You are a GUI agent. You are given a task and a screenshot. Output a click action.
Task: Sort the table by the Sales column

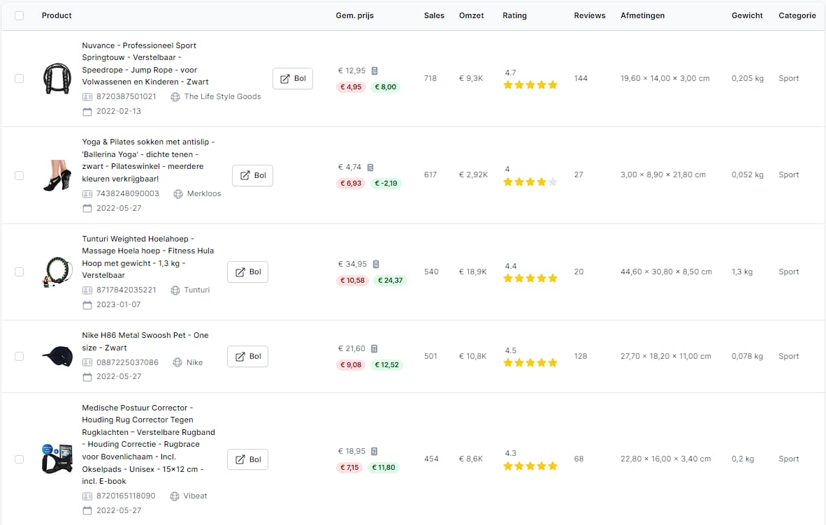434,15
